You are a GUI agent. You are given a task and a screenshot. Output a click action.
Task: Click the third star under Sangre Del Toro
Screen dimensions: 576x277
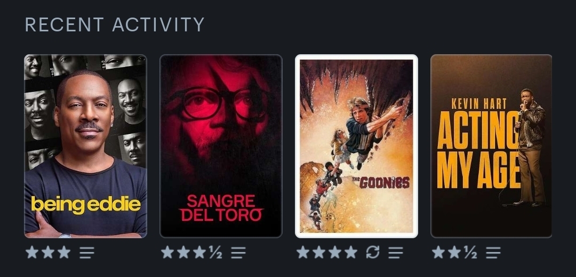click(199, 252)
